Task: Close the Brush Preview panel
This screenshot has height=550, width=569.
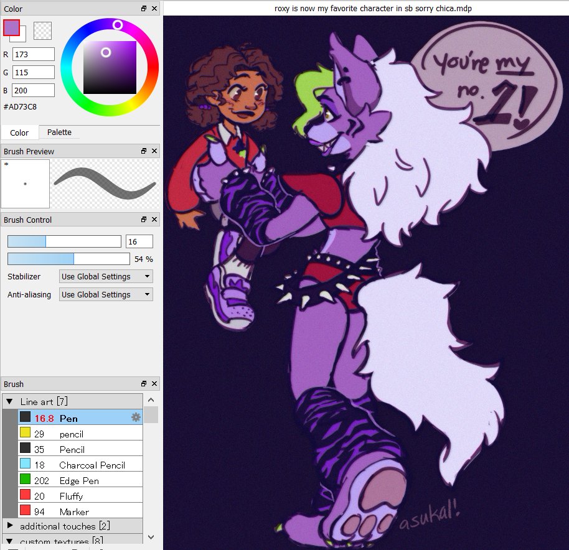Action: pos(154,151)
